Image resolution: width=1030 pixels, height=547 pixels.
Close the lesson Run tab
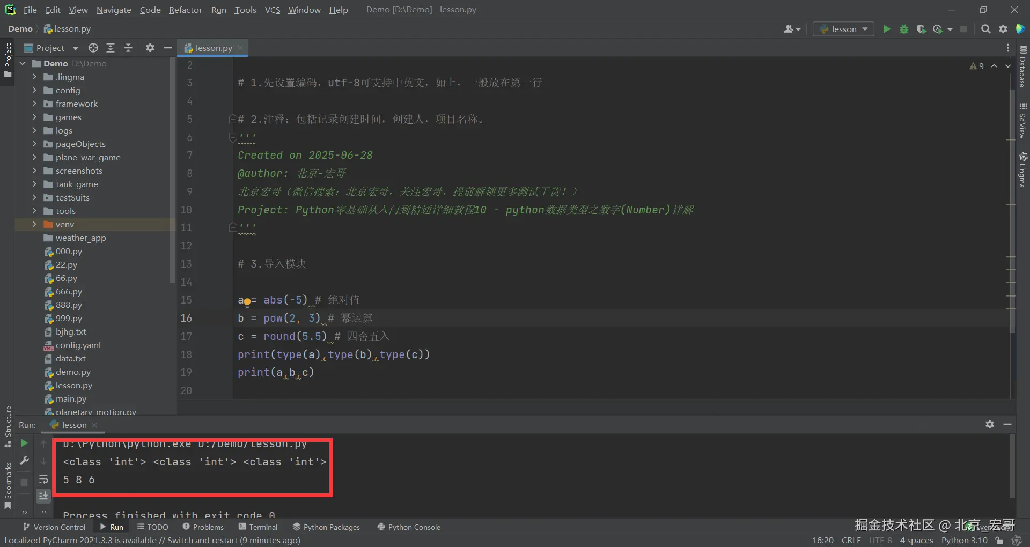click(94, 425)
